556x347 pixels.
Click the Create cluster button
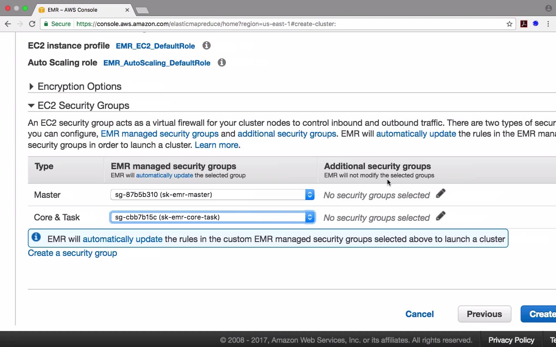pos(539,314)
